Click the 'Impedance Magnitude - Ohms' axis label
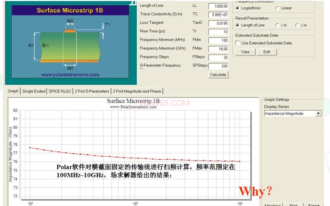Screen dimensions: 330x206 point(10,154)
